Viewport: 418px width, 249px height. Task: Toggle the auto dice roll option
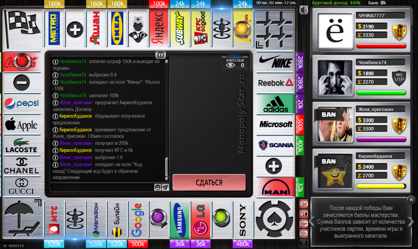pos(304,204)
